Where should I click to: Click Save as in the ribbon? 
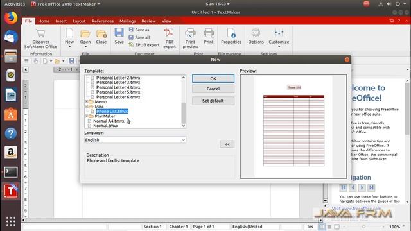click(x=139, y=30)
